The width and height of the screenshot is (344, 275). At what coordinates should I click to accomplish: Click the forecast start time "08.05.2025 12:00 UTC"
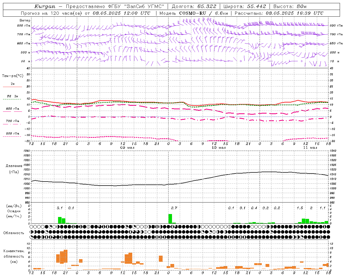[121, 13]
